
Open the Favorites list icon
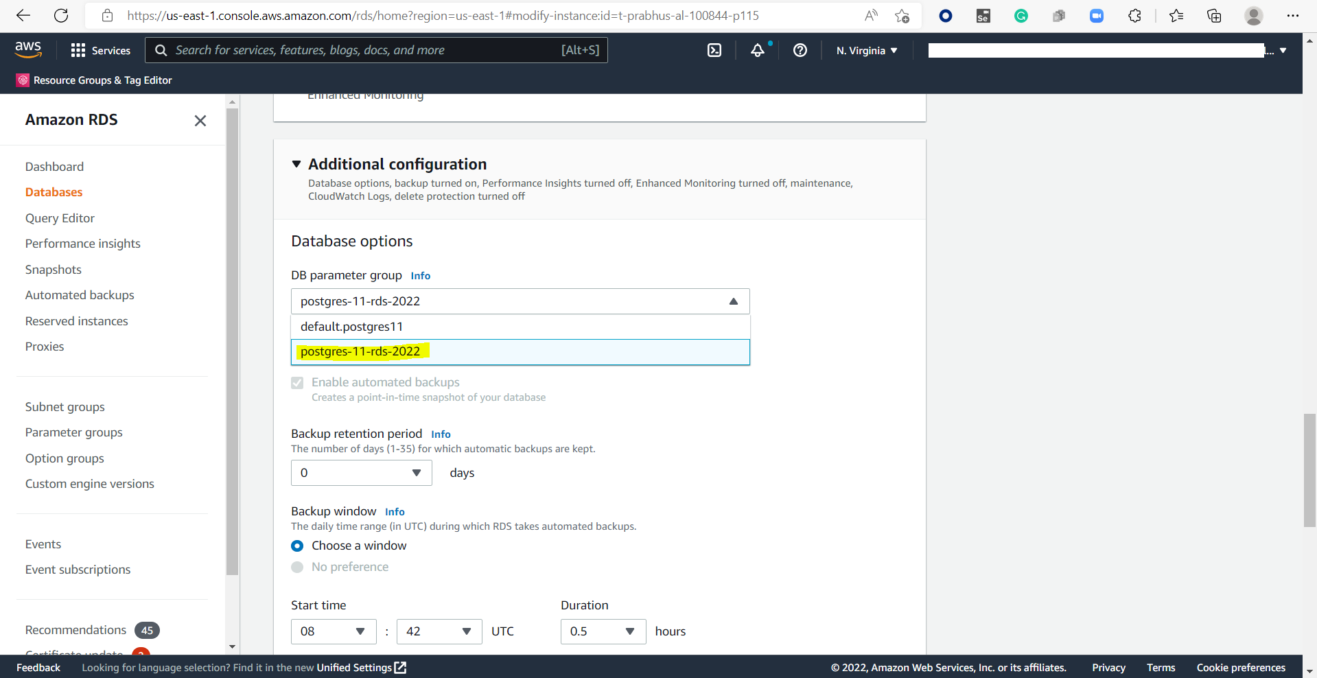[x=1176, y=15]
